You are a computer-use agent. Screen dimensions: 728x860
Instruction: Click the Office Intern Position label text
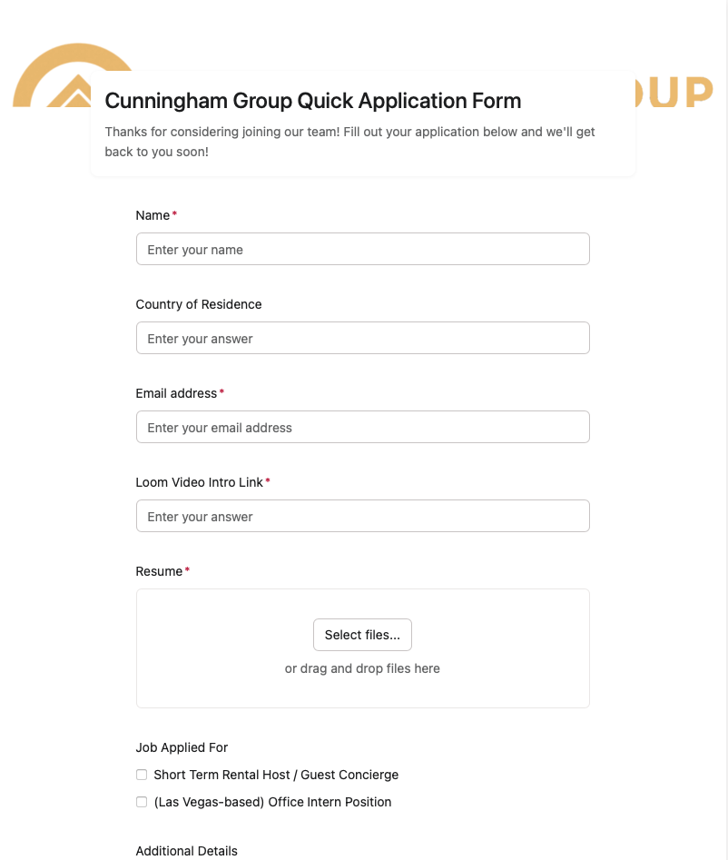point(272,802)
